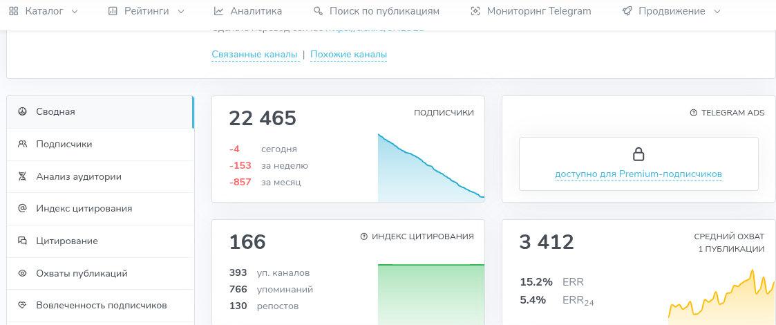This screenshot has width=776, height=325.
Task: Click the citation index value 166
Action: (247, 242)
